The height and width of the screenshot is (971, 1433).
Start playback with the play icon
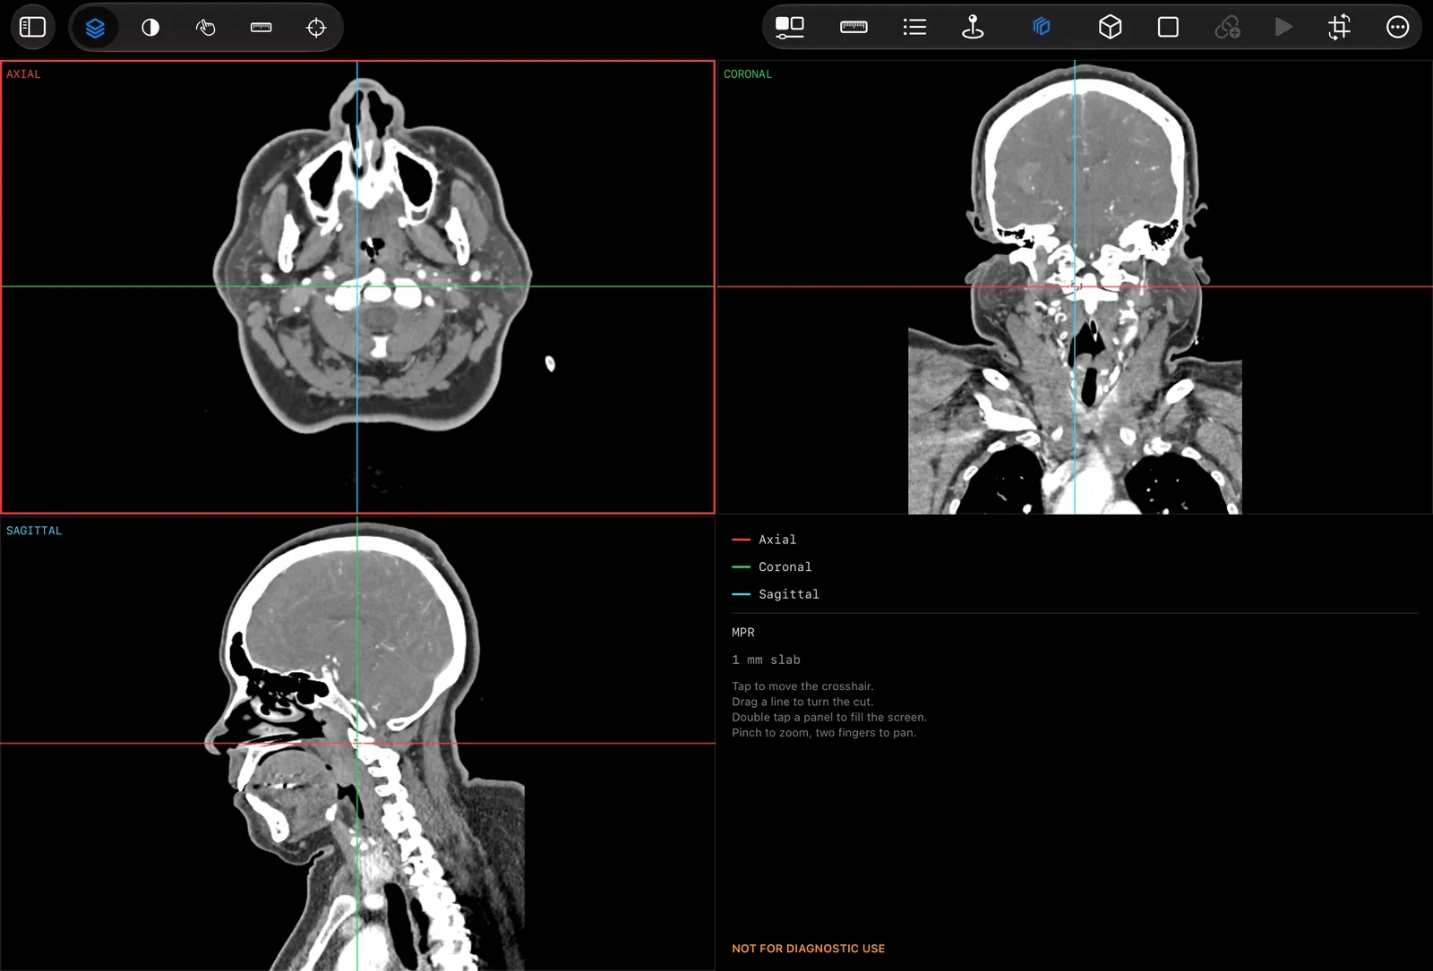[1283, 28]
